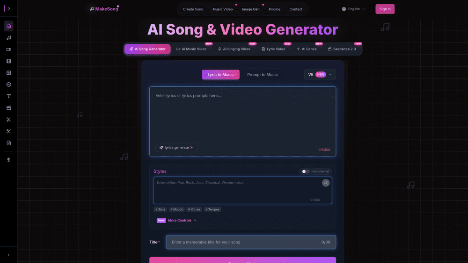468x263 pixels.
Task: Click the lyrics generate button
Action: tap(176, 148)
